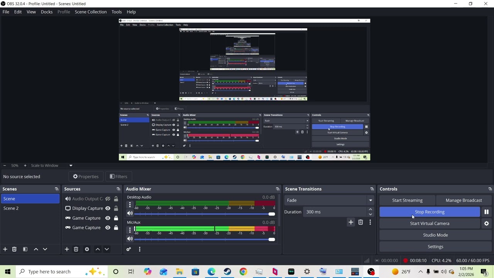The width and height of the screenshot is (494, 278).
Task: Click Stop Recording button
Action: pyautogui.click(x=430, y=212)
